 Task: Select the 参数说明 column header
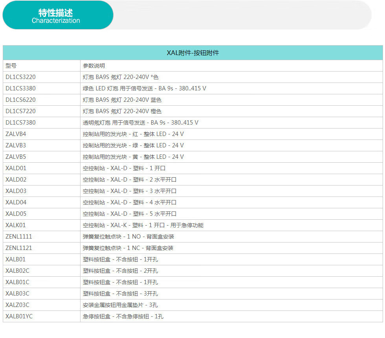[94, 66]
